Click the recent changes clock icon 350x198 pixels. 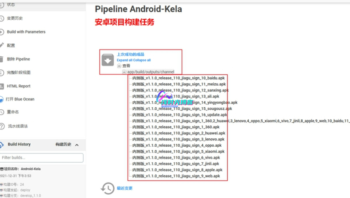click(x=108, y=188)
